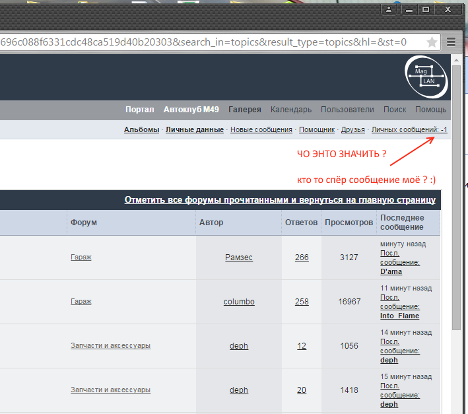Open the Автоклуб М49 section
This screenshot has width=468, height=414.
click(191, 110)
